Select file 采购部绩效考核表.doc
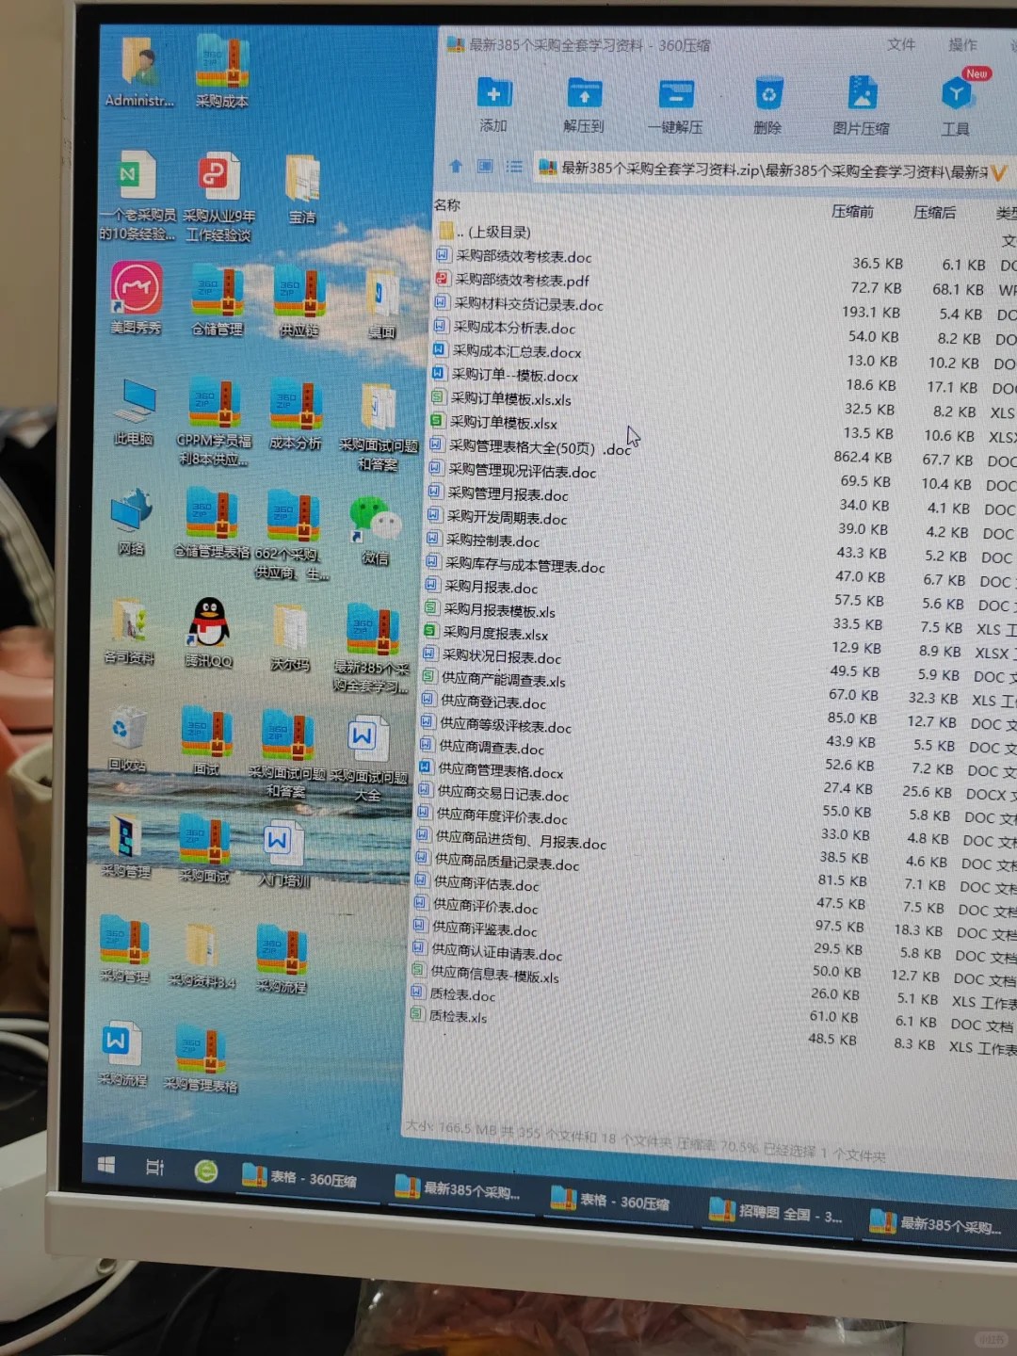Image resolution: width=1017 pixels, height=1356 pixels. pos(514,256)
